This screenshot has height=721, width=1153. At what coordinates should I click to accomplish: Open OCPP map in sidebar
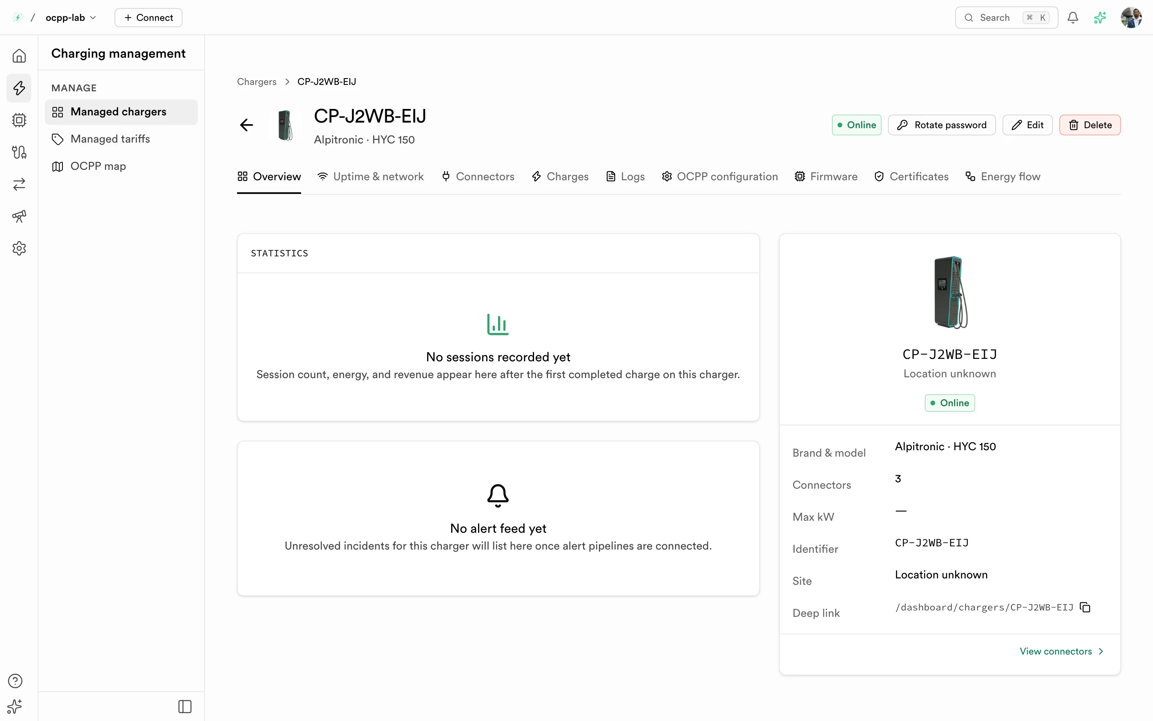tap(121, 166)
